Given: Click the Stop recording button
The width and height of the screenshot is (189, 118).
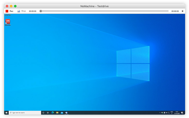Looking at the screenshot, I should click(x=21, y=11).
